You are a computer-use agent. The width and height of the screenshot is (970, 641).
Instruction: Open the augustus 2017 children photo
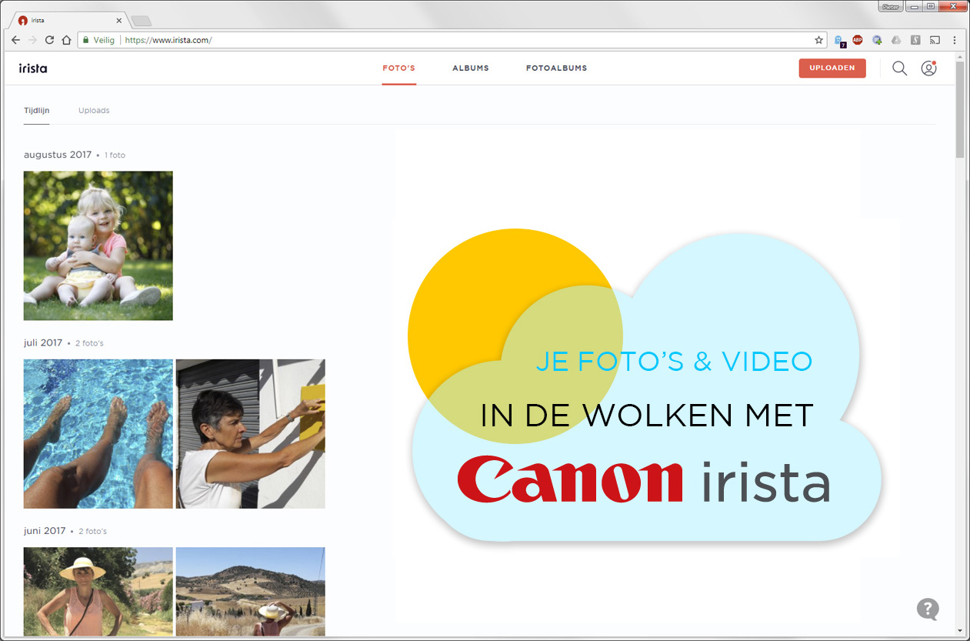coord(98,245)
